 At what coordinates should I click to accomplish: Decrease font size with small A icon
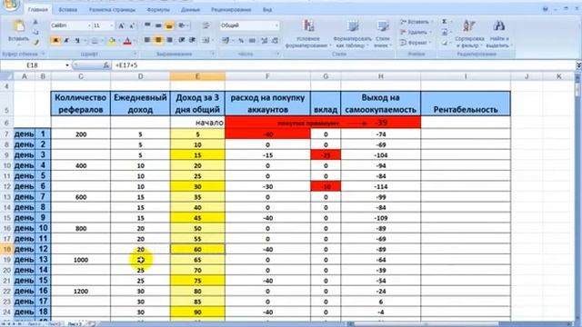coord(132,25)
